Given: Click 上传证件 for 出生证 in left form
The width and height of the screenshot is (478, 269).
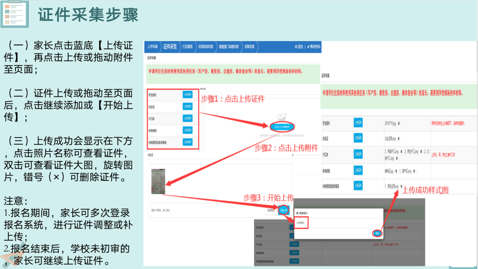Looking at the screenshot, I should (x=188, y=106).
